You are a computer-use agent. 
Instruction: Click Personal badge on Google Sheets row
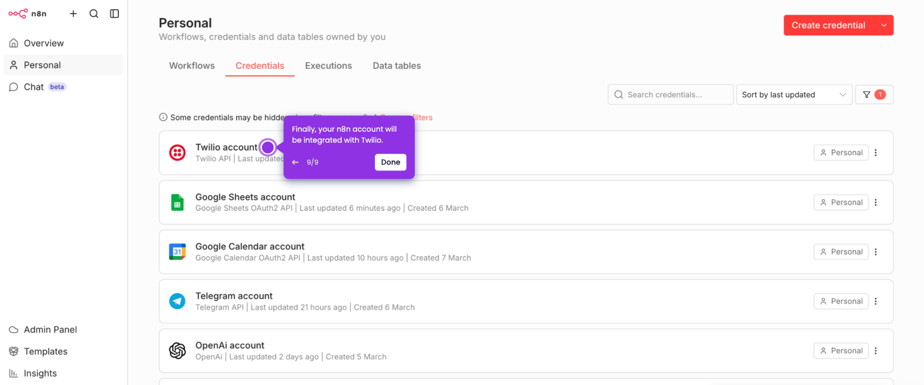(x=841, y=202)
